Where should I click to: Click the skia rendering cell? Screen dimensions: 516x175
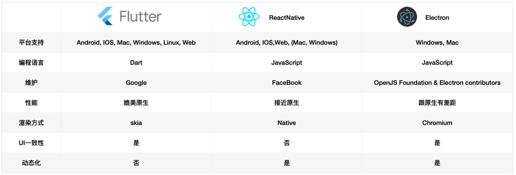pos(136,123)
